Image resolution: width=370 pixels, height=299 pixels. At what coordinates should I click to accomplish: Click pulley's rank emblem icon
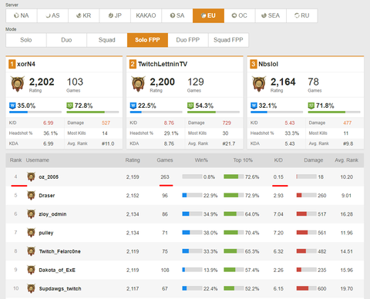pyautogui.click(x=31, y=233)
